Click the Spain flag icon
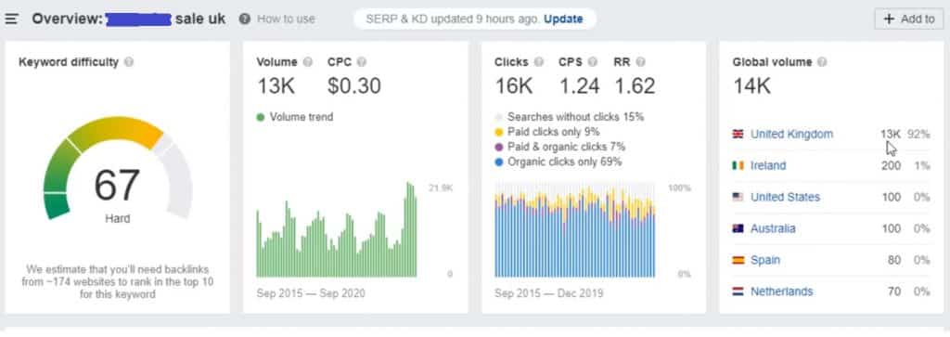This screenshot has width=950, height=337. [738, 260]
